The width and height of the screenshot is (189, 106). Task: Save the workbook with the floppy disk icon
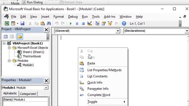click(x=22, y=23)
